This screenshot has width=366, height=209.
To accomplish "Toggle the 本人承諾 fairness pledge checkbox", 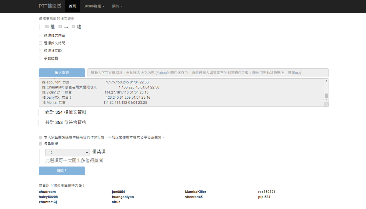I will point(41,137).
